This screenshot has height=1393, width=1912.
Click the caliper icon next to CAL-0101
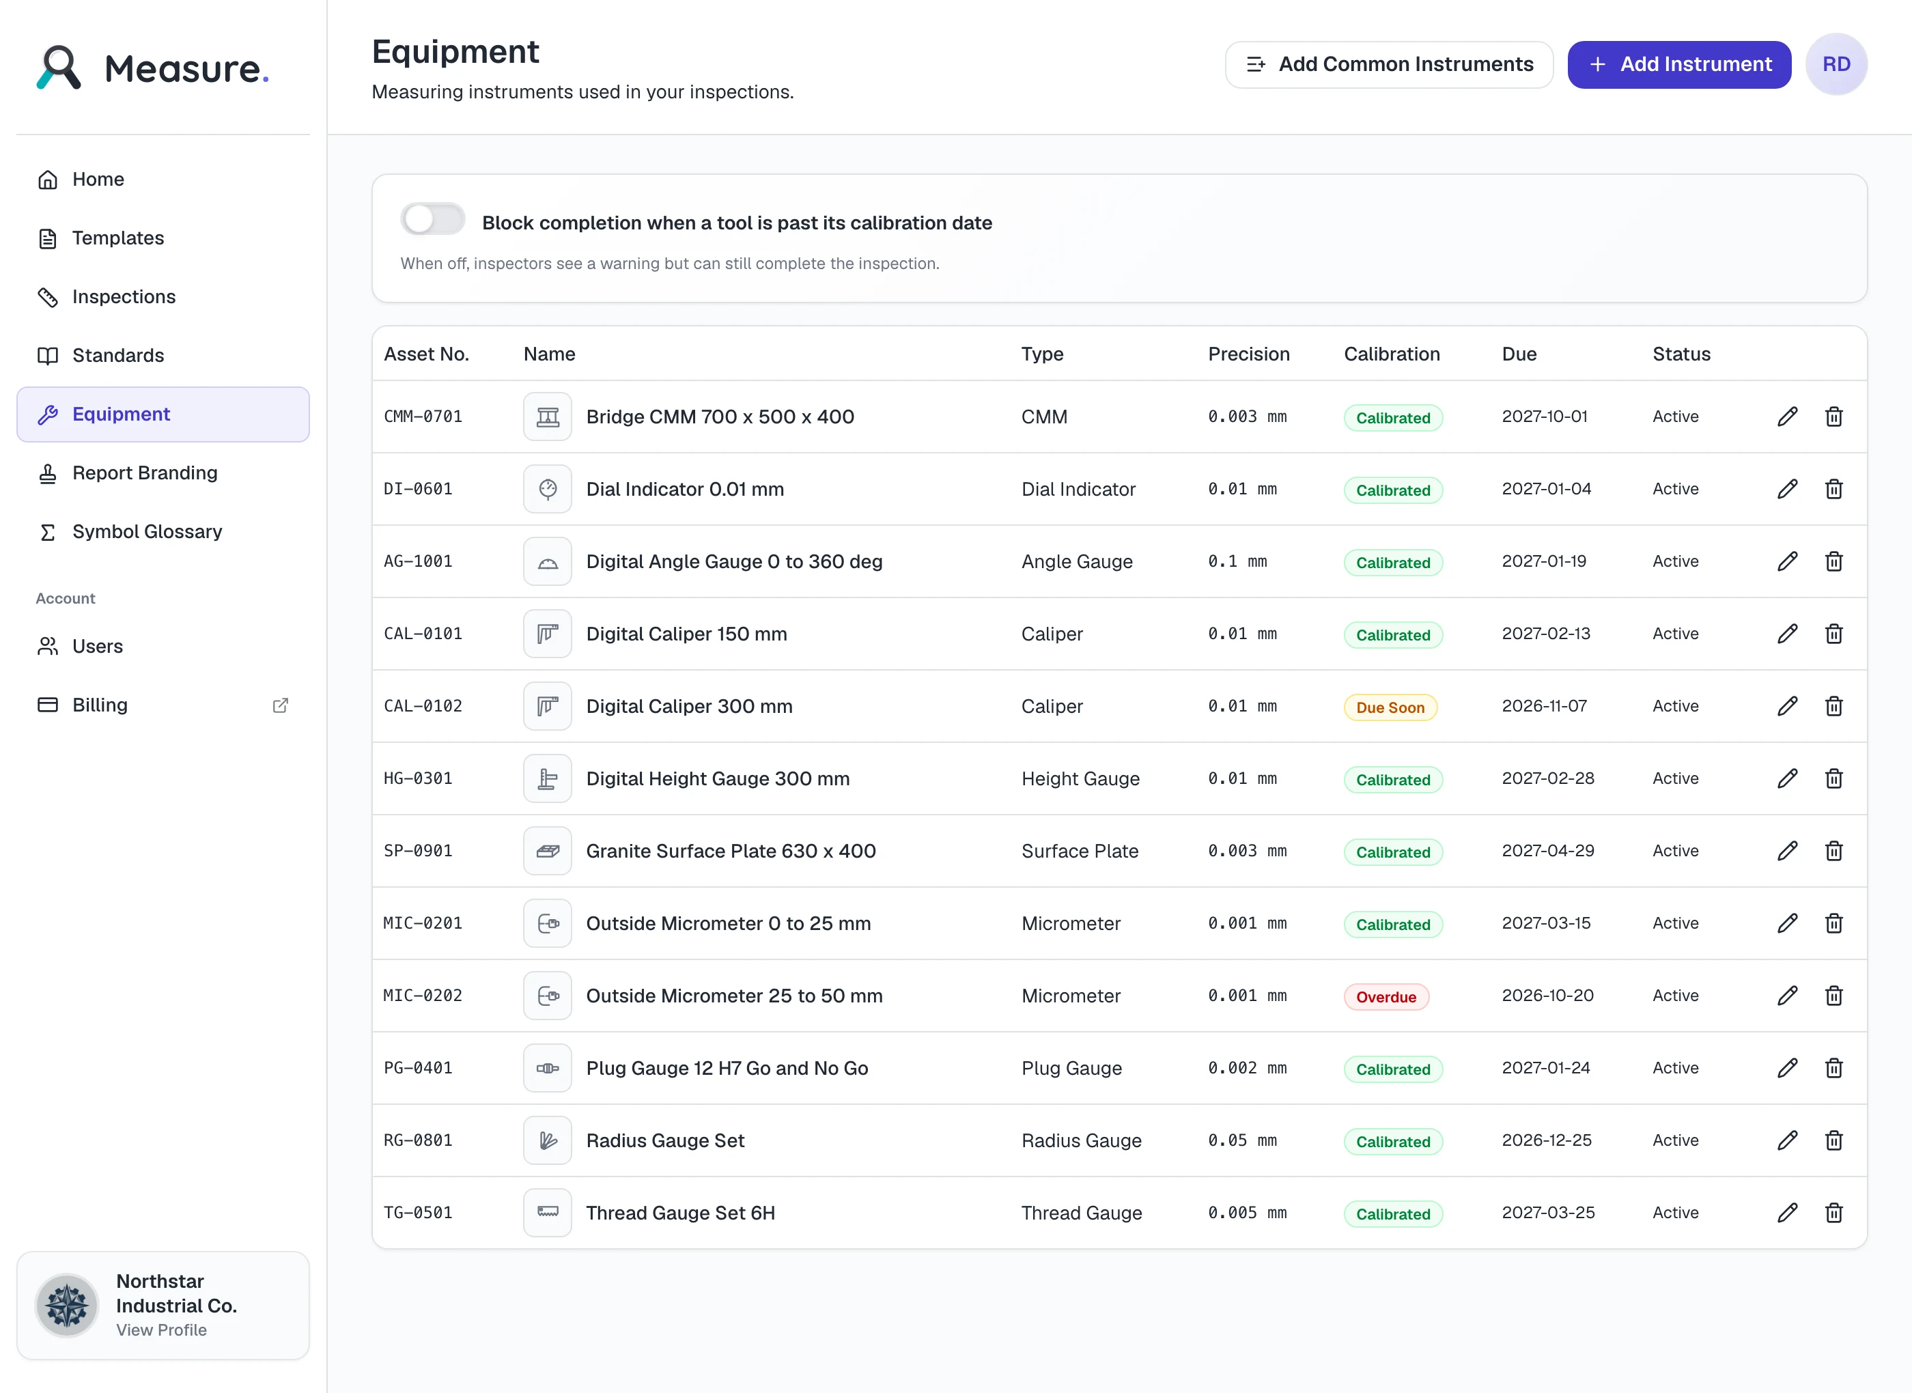pos(548,634)
